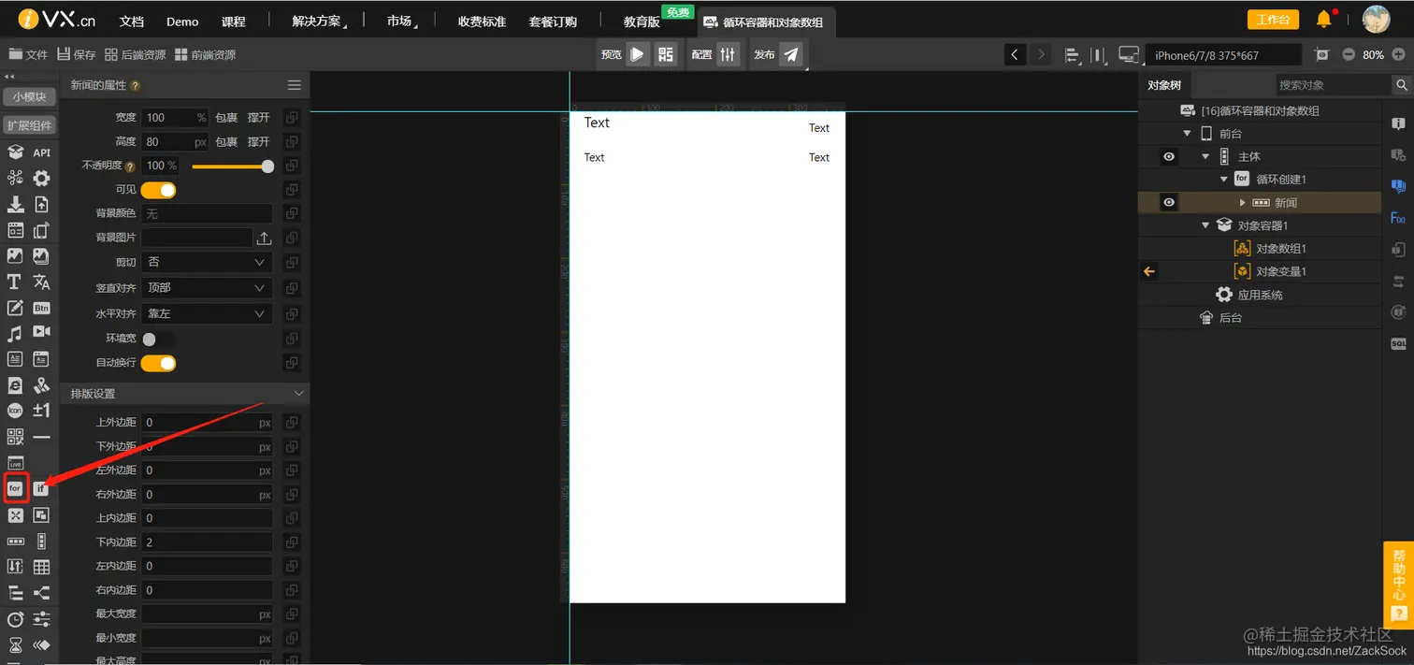Click the preview play icon

[638, 54]
